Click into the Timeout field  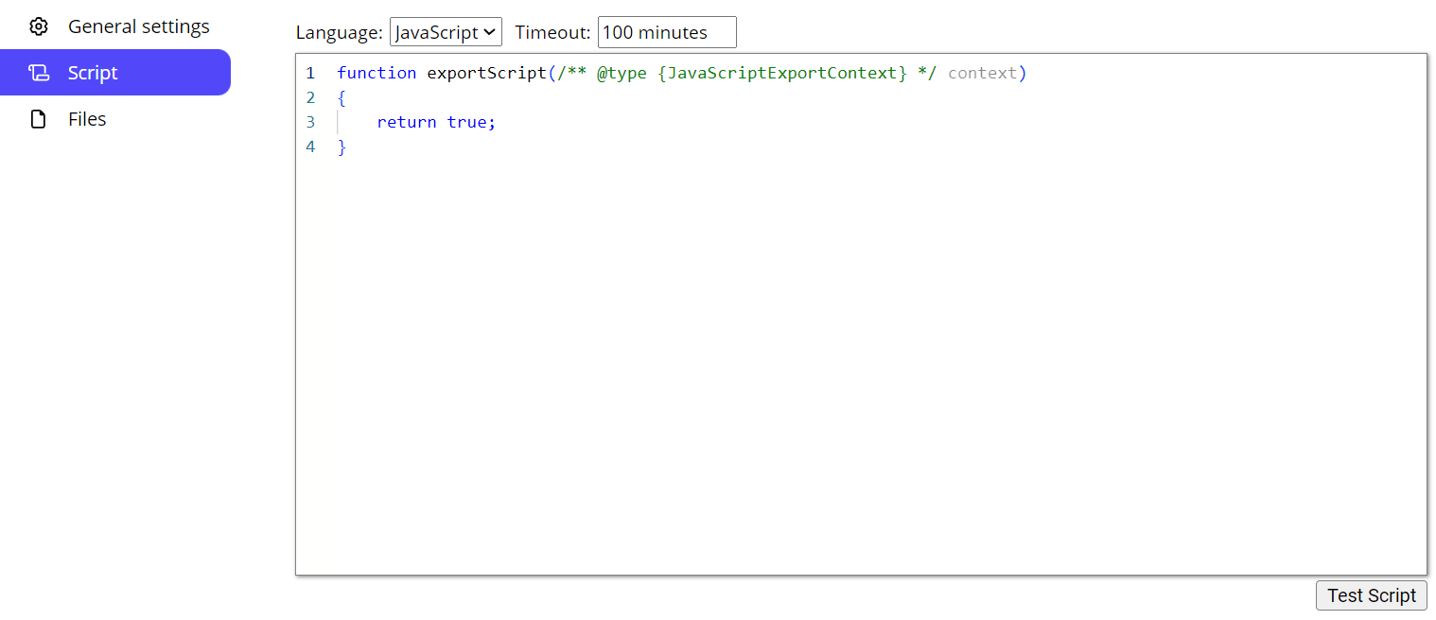(x=666, y=32)
